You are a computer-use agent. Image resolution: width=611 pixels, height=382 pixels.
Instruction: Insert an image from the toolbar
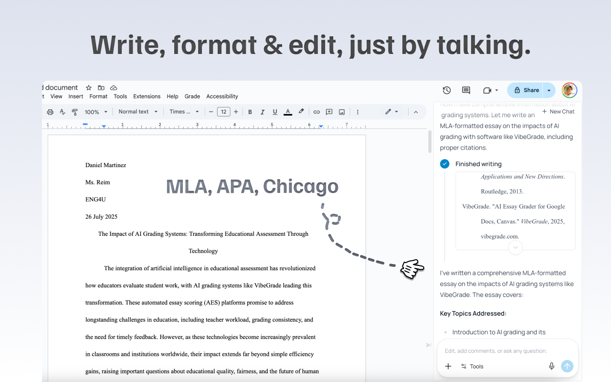point(341,111)
